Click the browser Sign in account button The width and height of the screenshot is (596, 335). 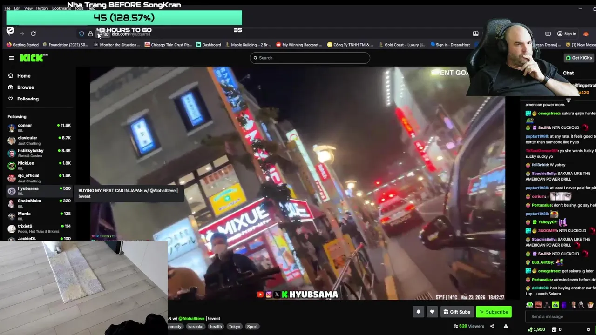(567, 33)
